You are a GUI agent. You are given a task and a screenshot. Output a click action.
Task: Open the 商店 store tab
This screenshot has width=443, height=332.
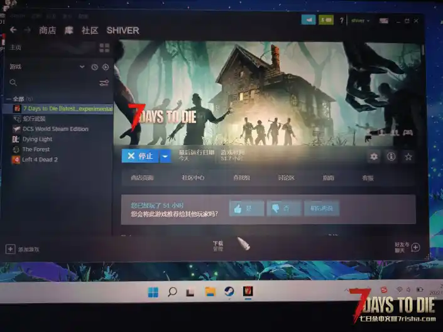click(48, 30)
